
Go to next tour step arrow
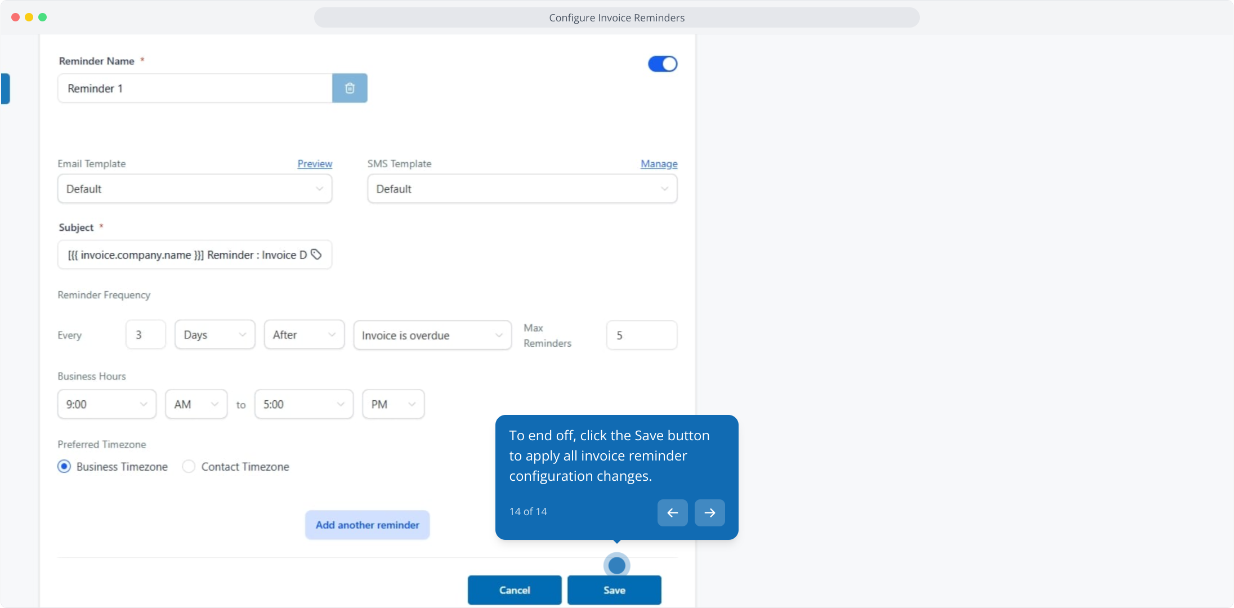click(x=709, y=512)
